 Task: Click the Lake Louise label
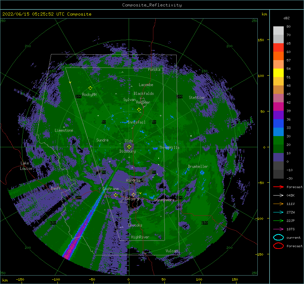pos(27,166)
